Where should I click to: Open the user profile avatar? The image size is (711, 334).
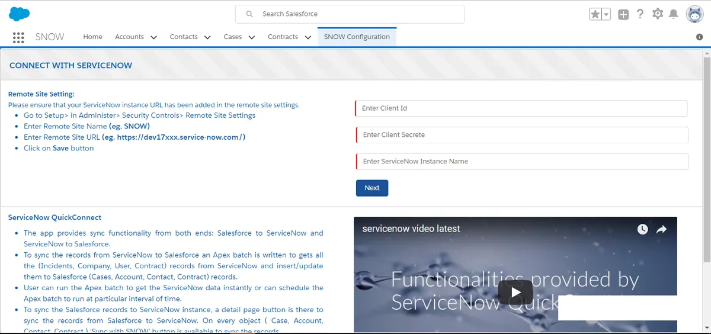694,14
